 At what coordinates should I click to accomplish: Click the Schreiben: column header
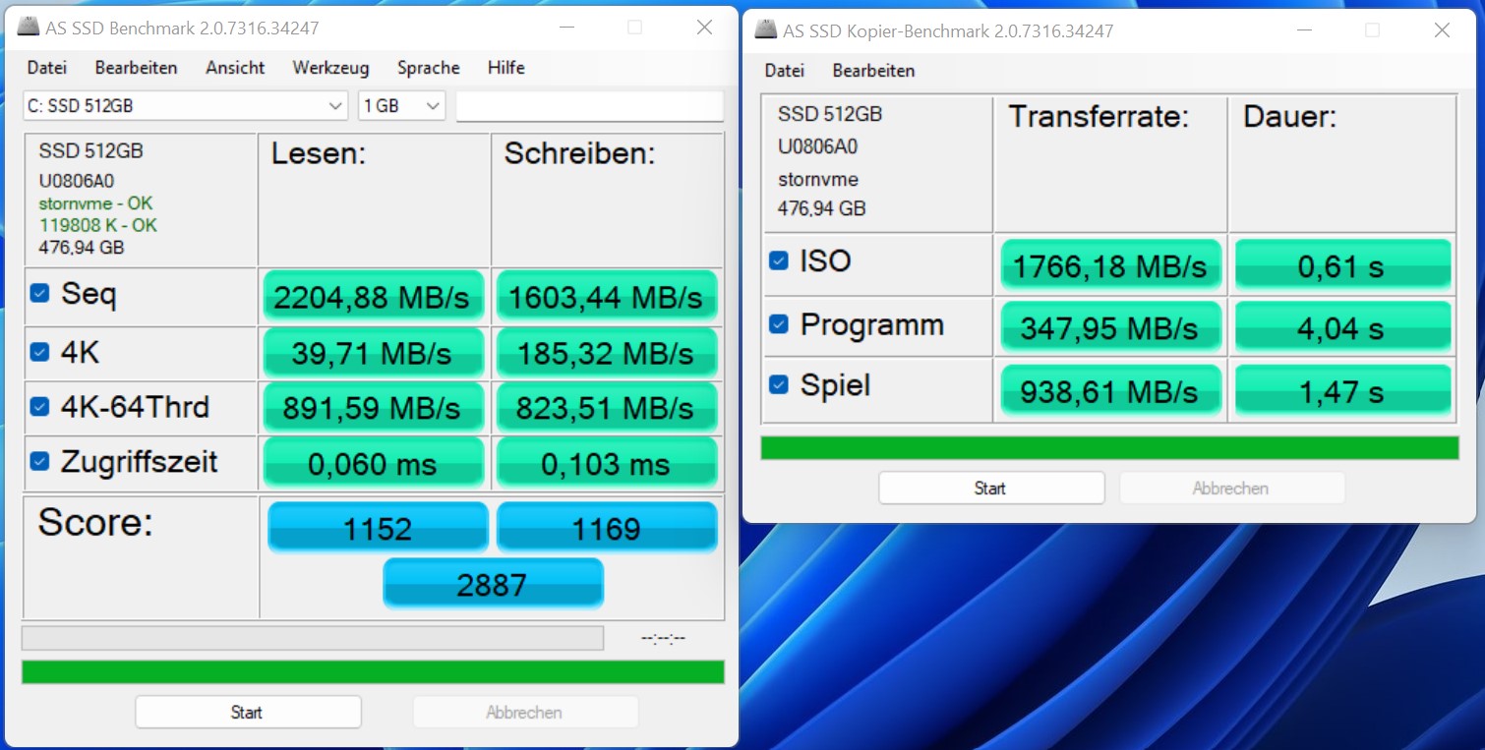[x=580, y=153]
